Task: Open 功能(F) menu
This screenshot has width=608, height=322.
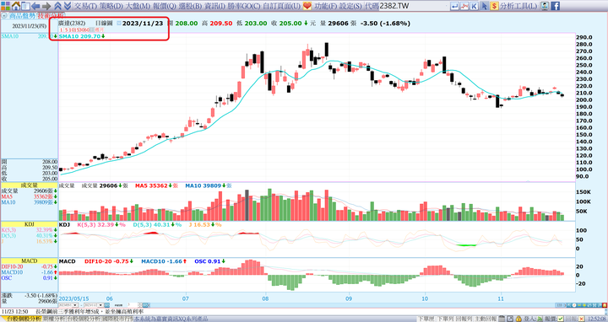Action: pos(326,6)
